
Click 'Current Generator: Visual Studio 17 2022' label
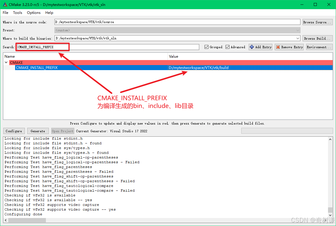(112, 131)
